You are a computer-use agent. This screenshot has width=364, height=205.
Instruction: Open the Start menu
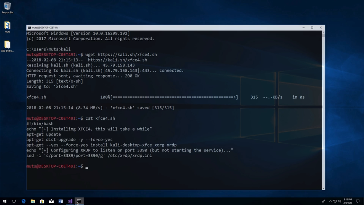[5, 201]
